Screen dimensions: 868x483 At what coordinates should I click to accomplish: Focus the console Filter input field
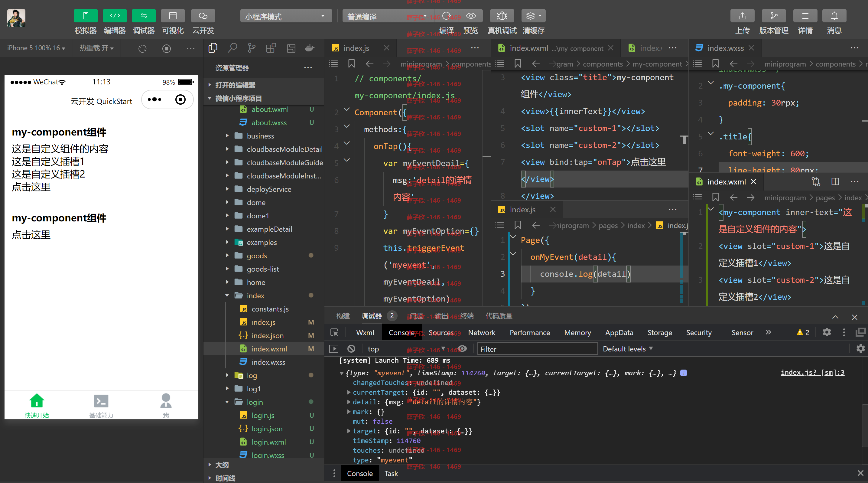(537, 349)
